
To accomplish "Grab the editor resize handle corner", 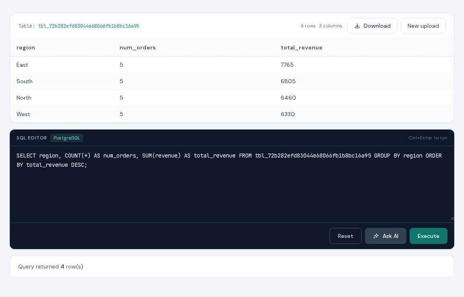I will 452,219.
